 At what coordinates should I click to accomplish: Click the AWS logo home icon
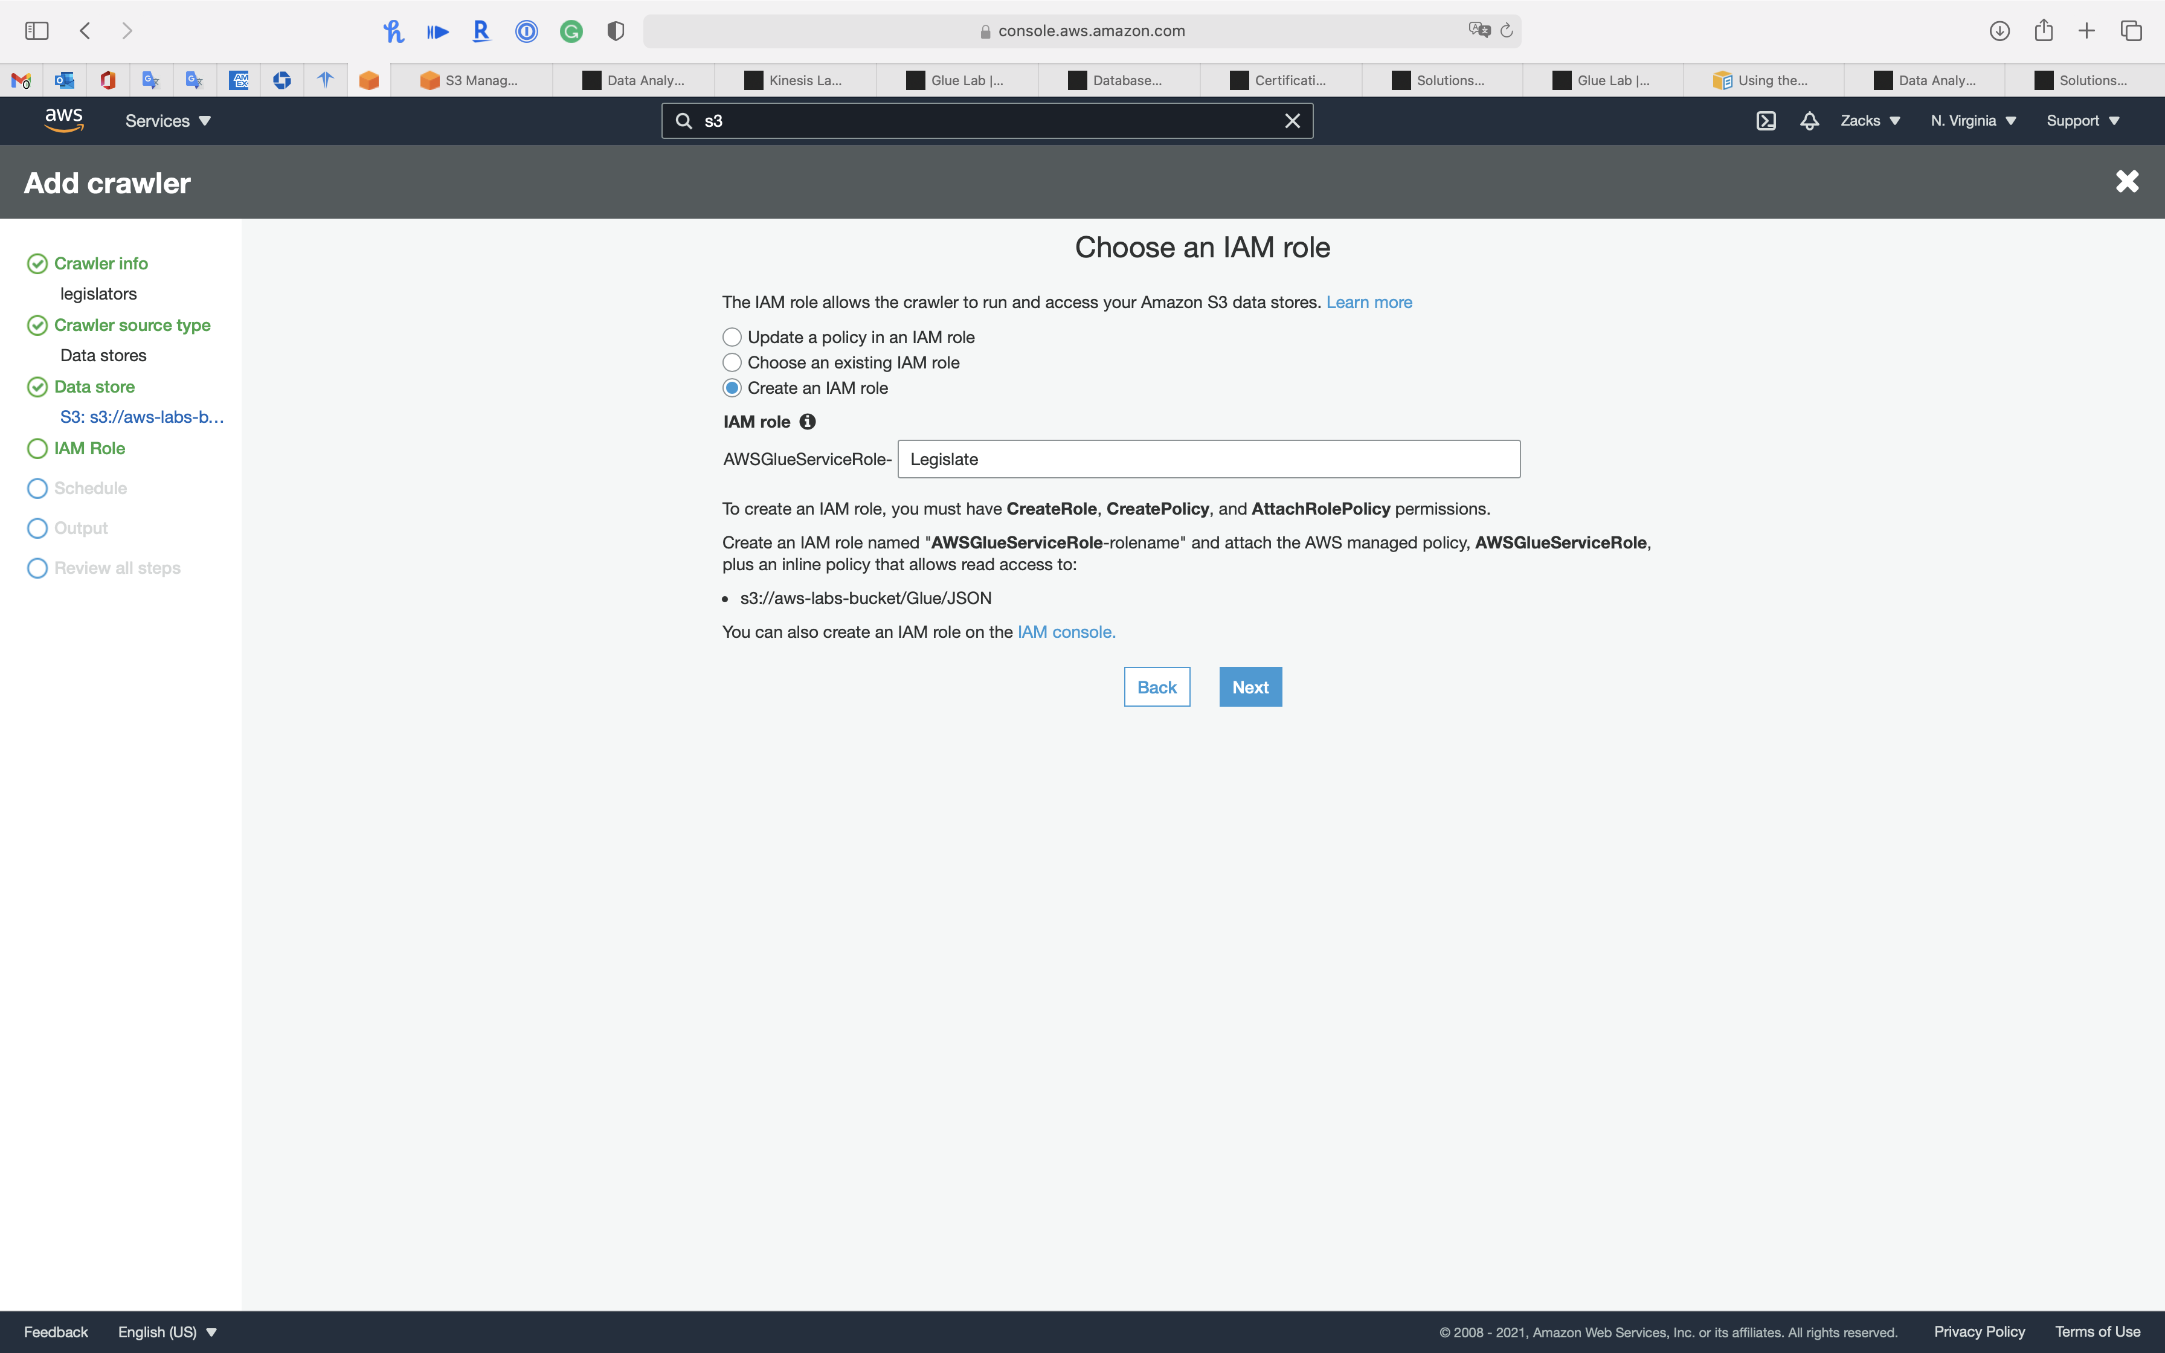[x=63, y=120]
